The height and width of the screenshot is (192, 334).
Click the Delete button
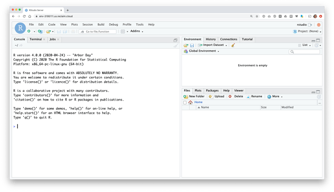pyautogui.click(x=236, y=96)
